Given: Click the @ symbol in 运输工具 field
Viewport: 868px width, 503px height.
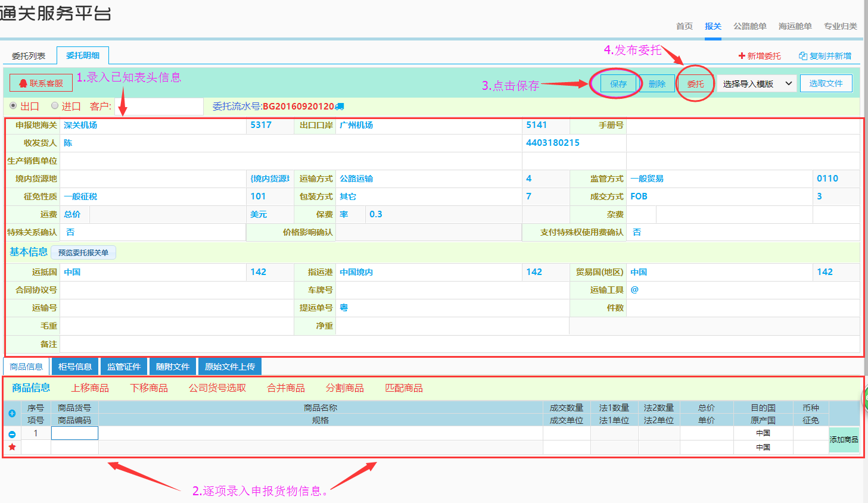Looking at the screenshot, I should coord(634,290).
